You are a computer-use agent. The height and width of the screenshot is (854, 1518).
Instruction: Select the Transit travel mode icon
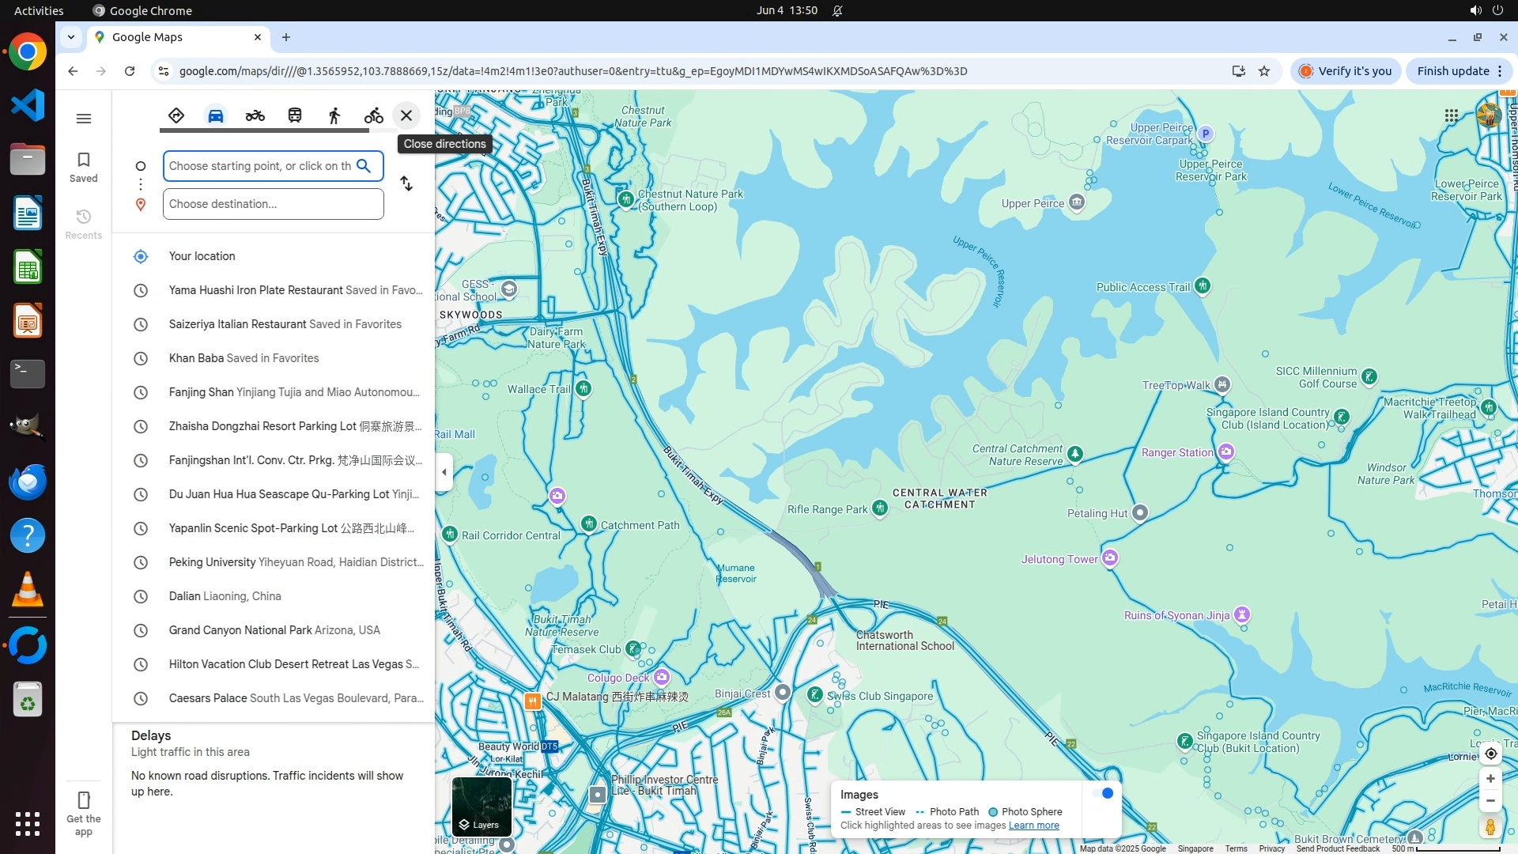294,115
